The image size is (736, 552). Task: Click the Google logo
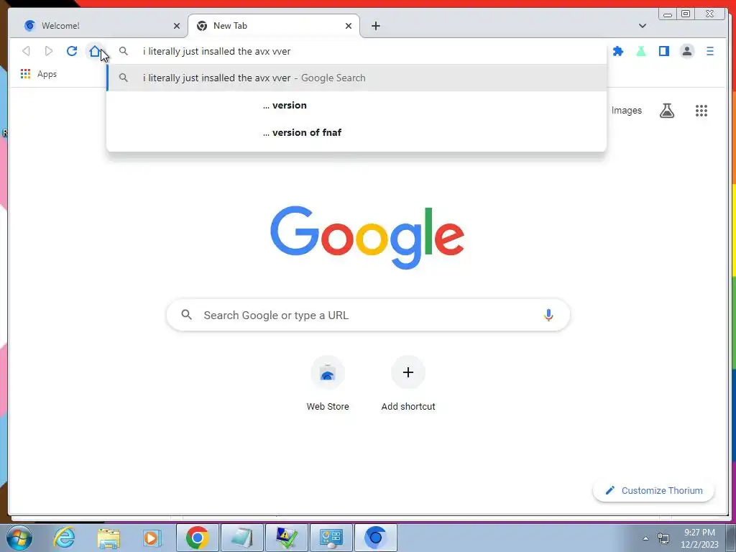tap(367, 237)
